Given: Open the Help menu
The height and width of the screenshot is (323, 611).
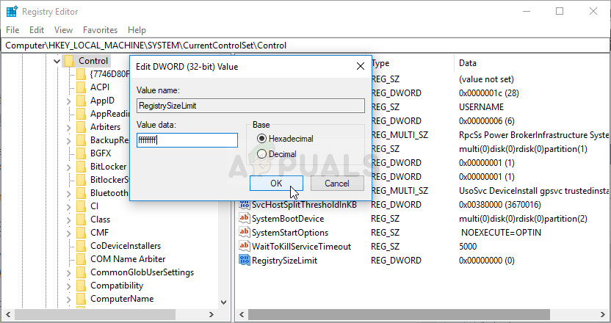Looking at the screenshot, I should tap(137, 30).
